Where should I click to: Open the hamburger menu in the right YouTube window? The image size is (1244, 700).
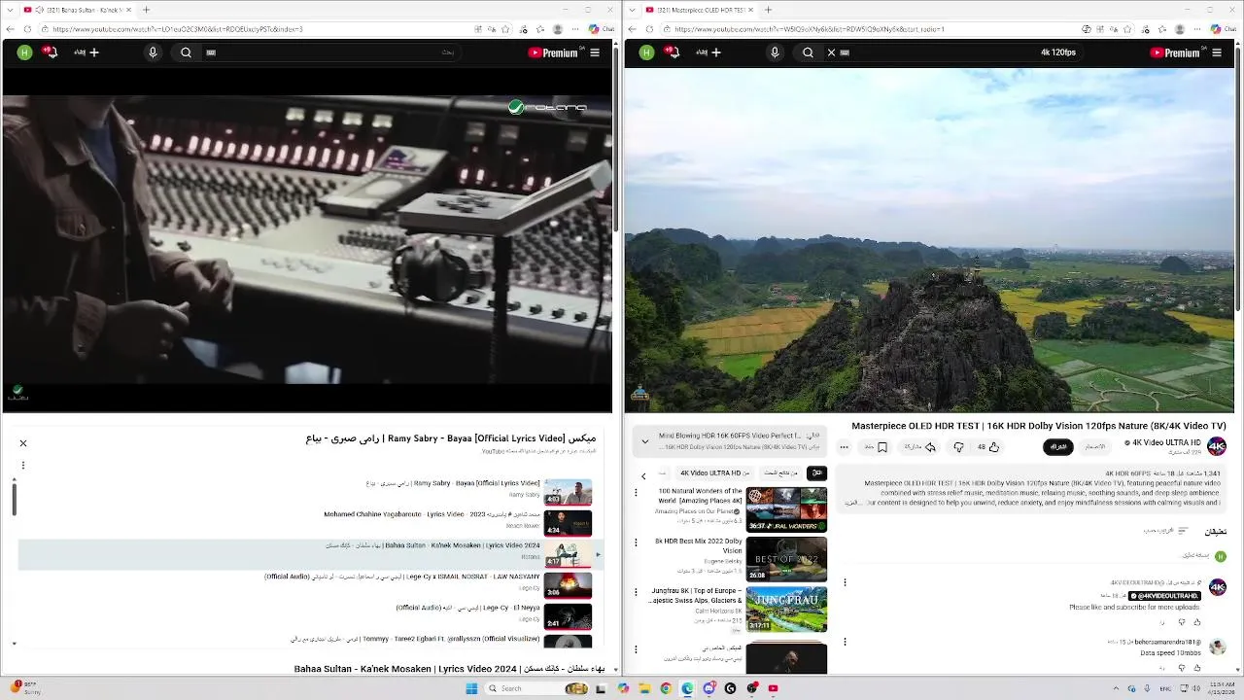(1217, 52)
